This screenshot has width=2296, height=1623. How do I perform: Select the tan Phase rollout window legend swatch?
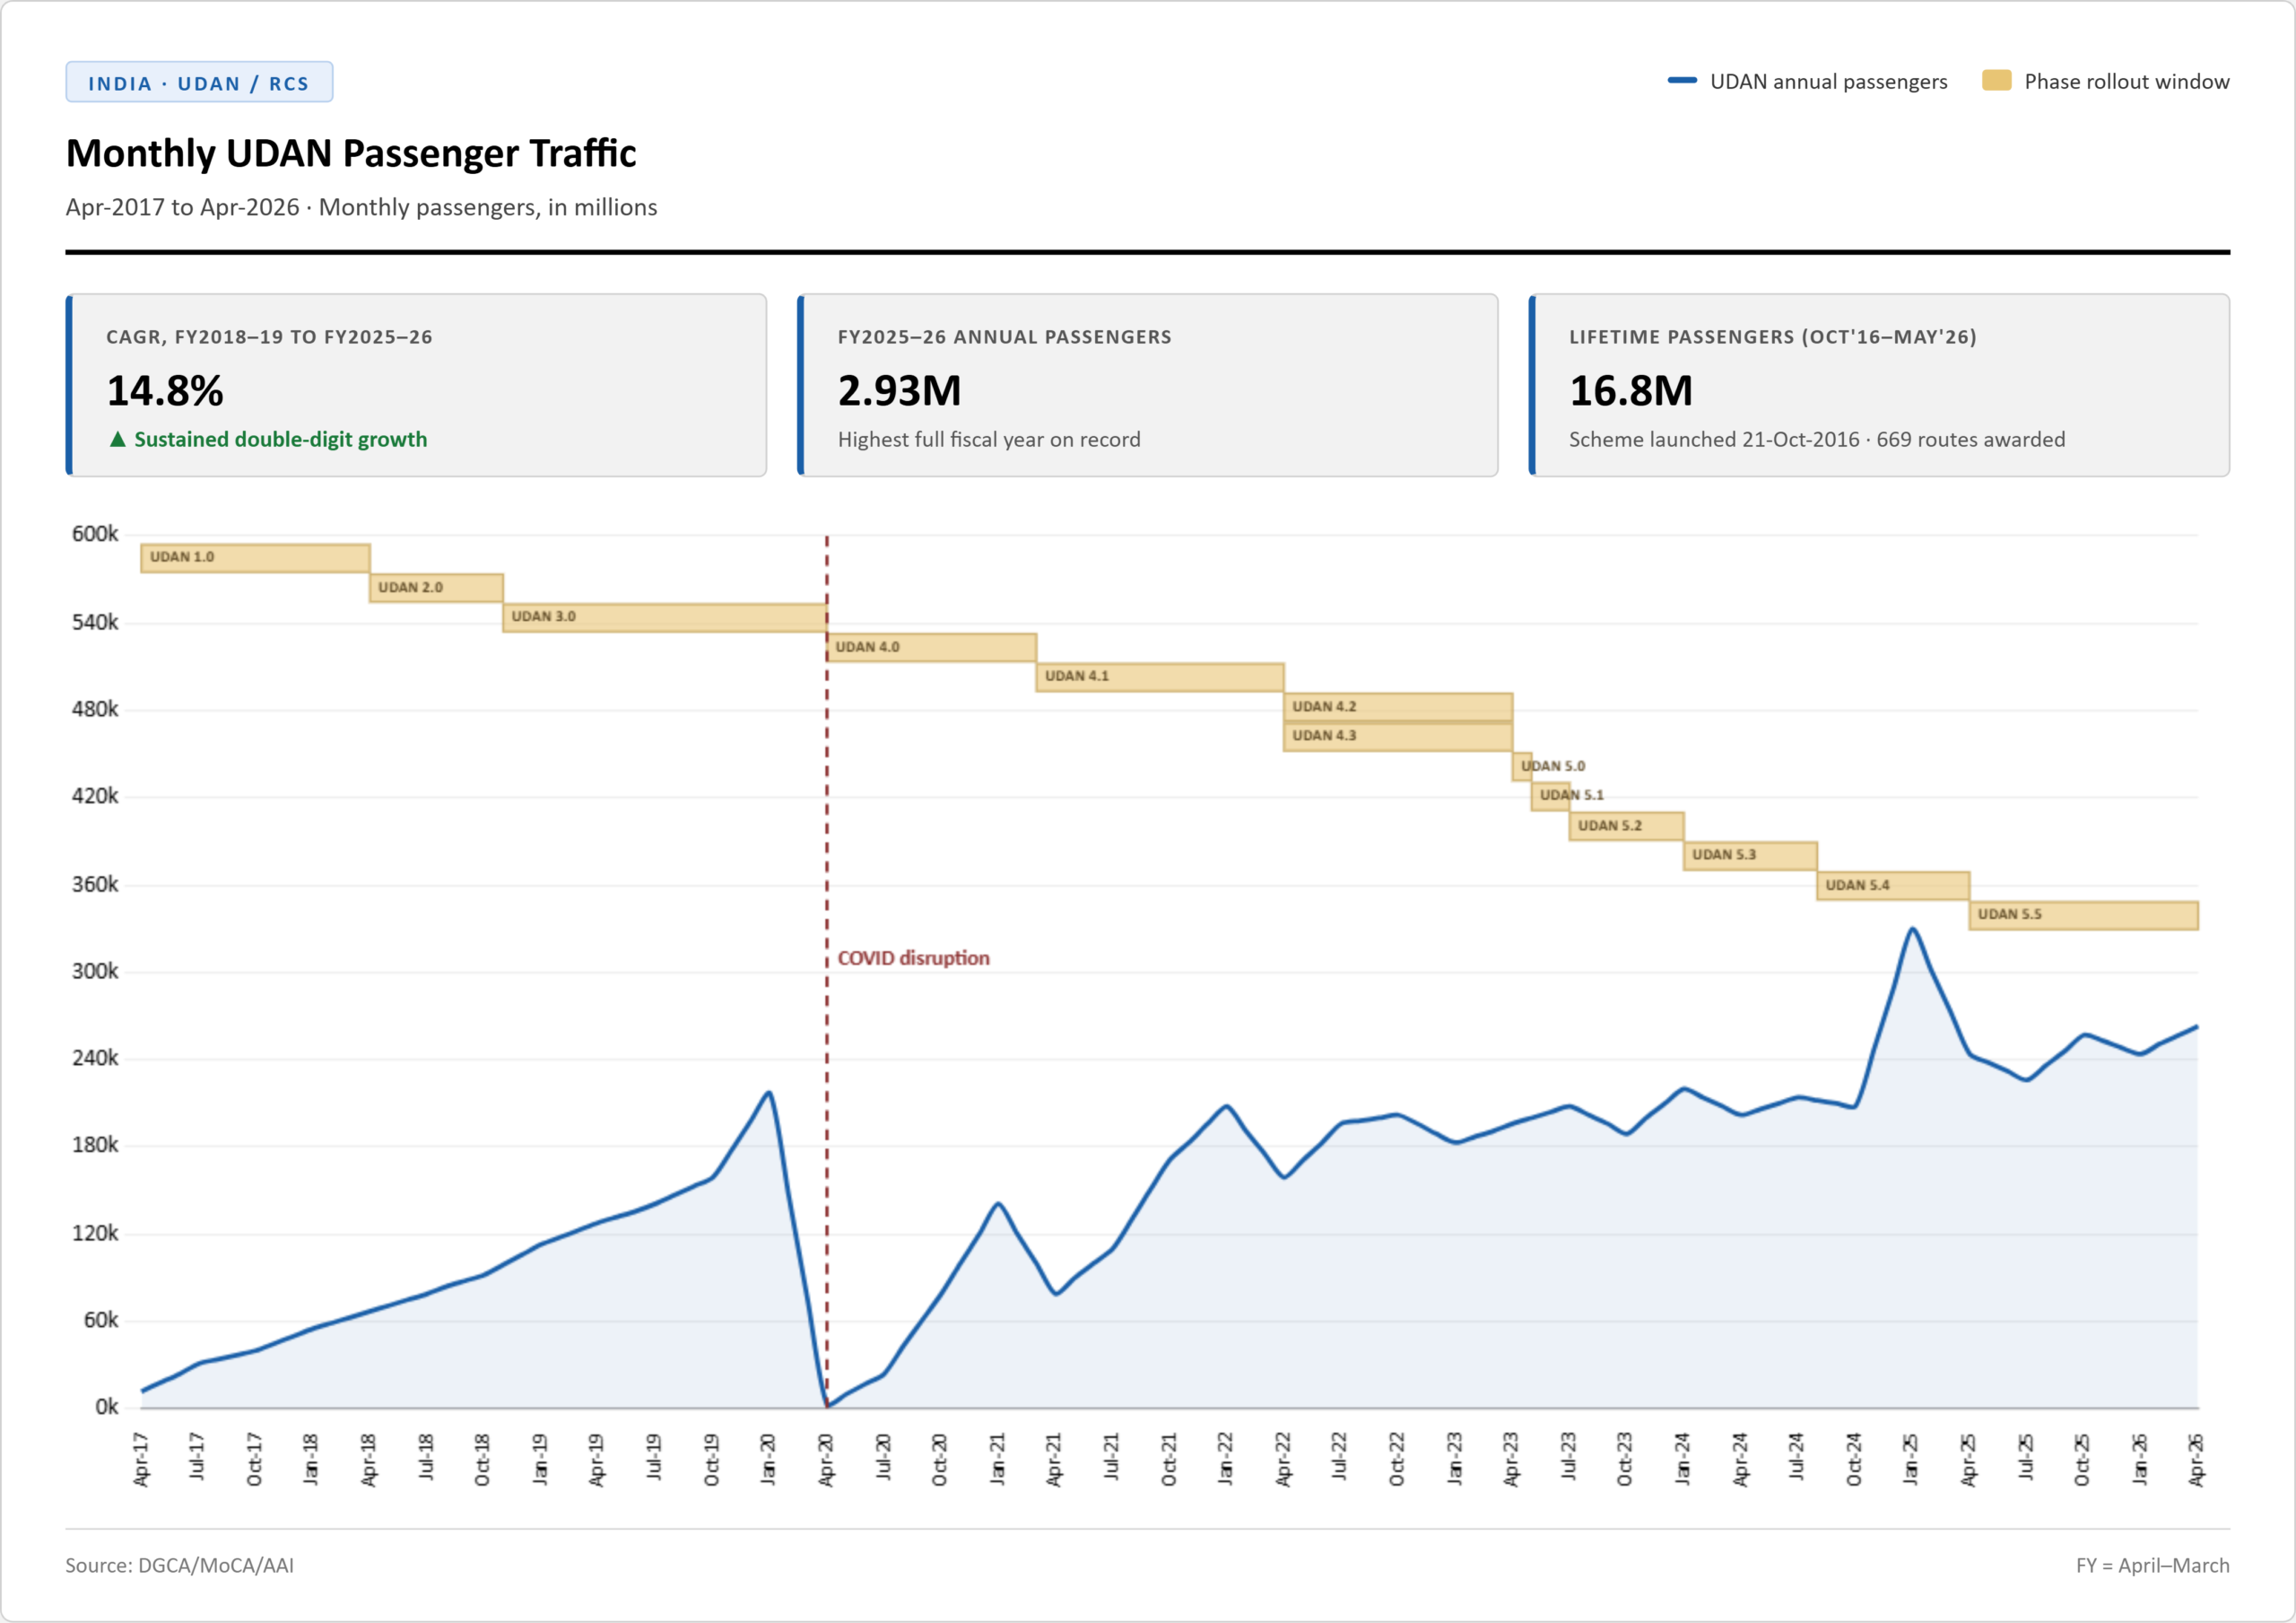(1996, 81)
